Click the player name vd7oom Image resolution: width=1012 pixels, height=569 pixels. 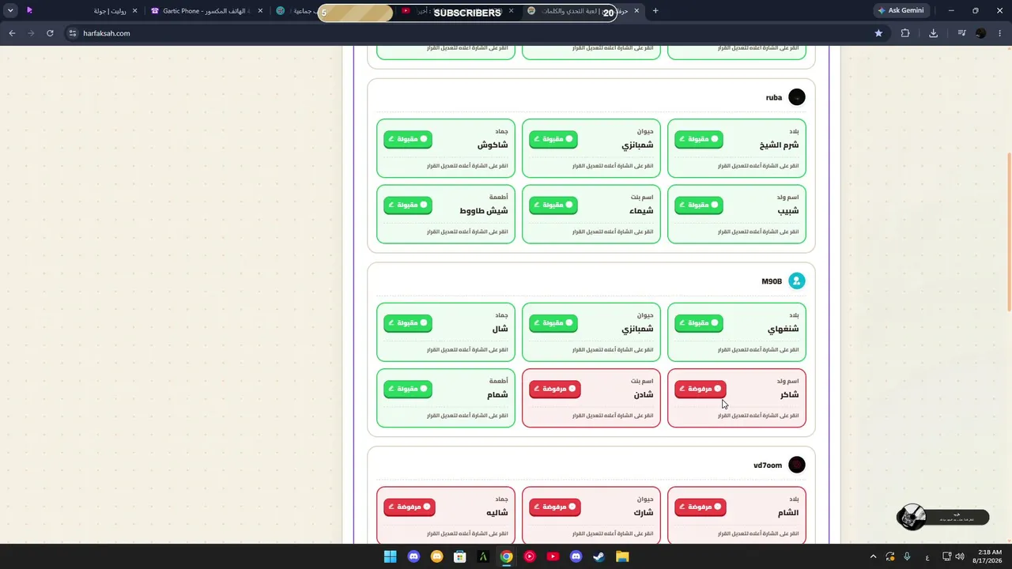768,465
